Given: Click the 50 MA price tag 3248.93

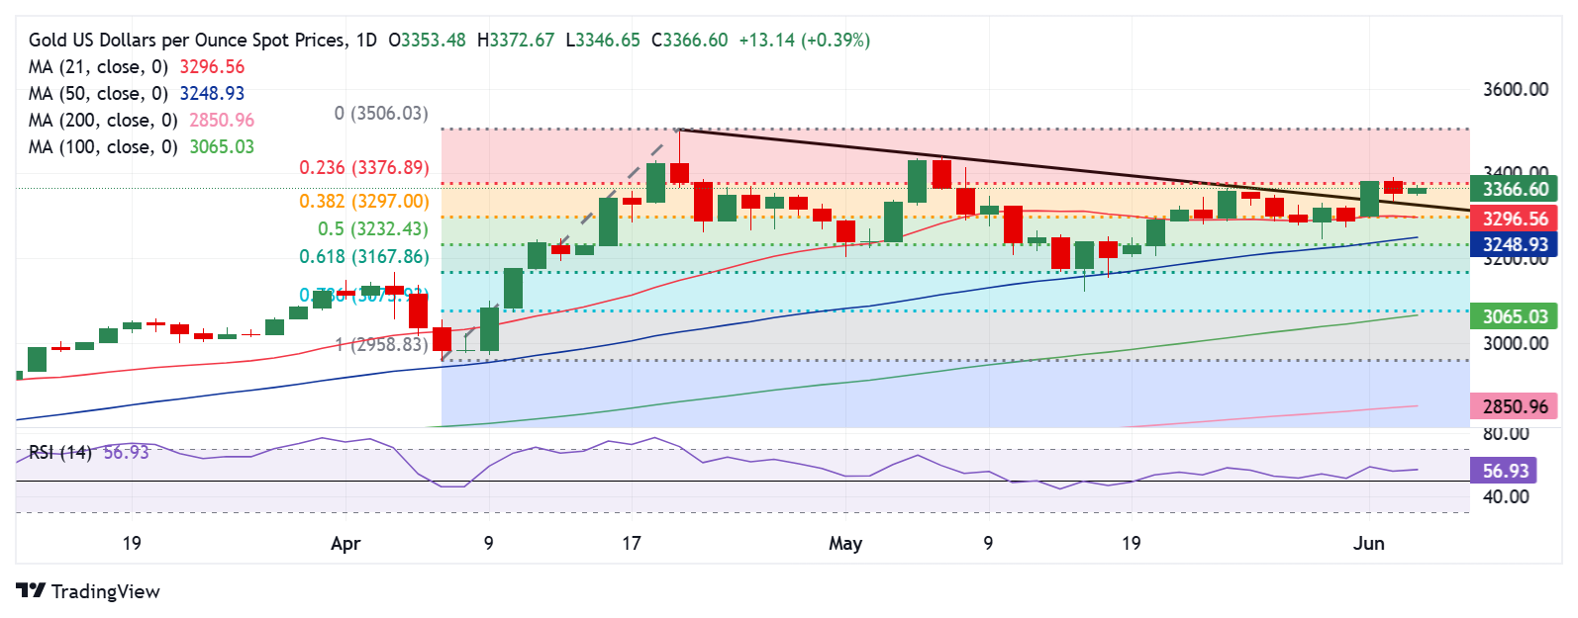Looking at the screenshot, I should (1514, 244).
